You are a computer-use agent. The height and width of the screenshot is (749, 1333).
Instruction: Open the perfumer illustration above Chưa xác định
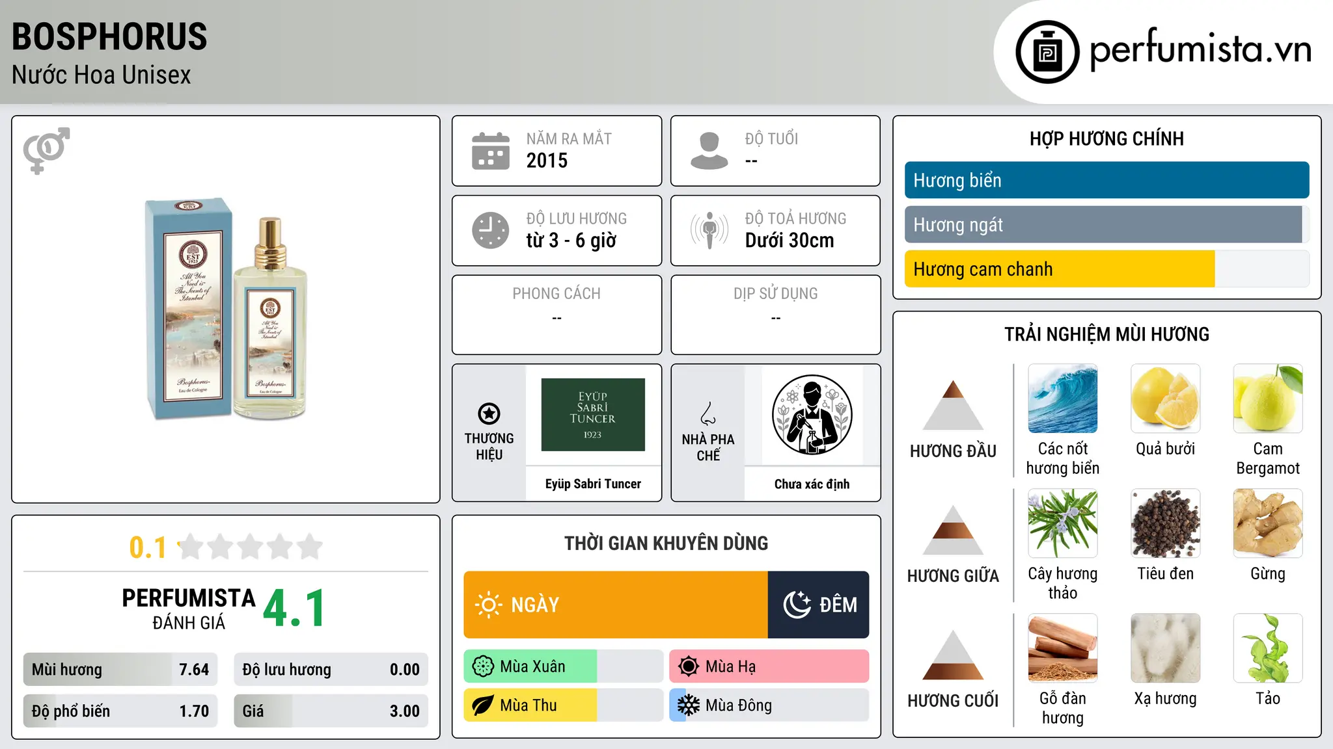[x=812, y=415]
